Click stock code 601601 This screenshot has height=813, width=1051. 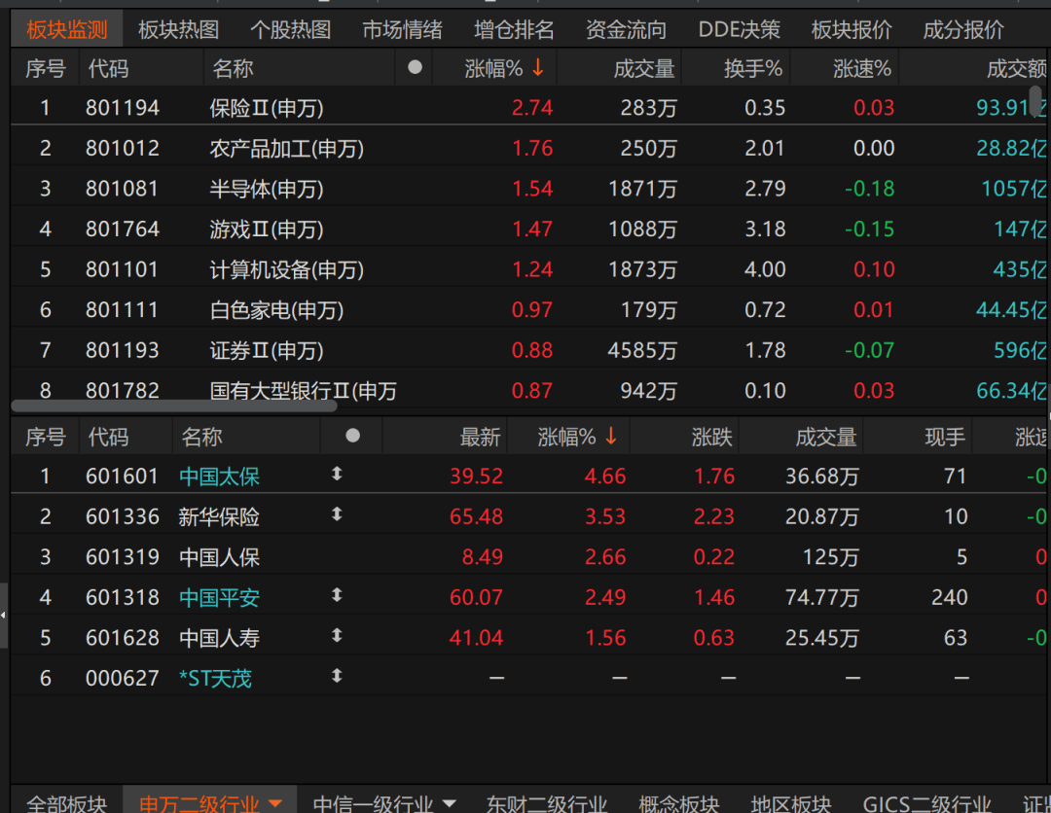(123, 477)
